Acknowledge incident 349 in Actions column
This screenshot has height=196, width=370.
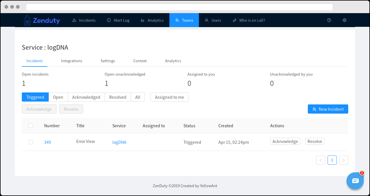pos(285,142)
